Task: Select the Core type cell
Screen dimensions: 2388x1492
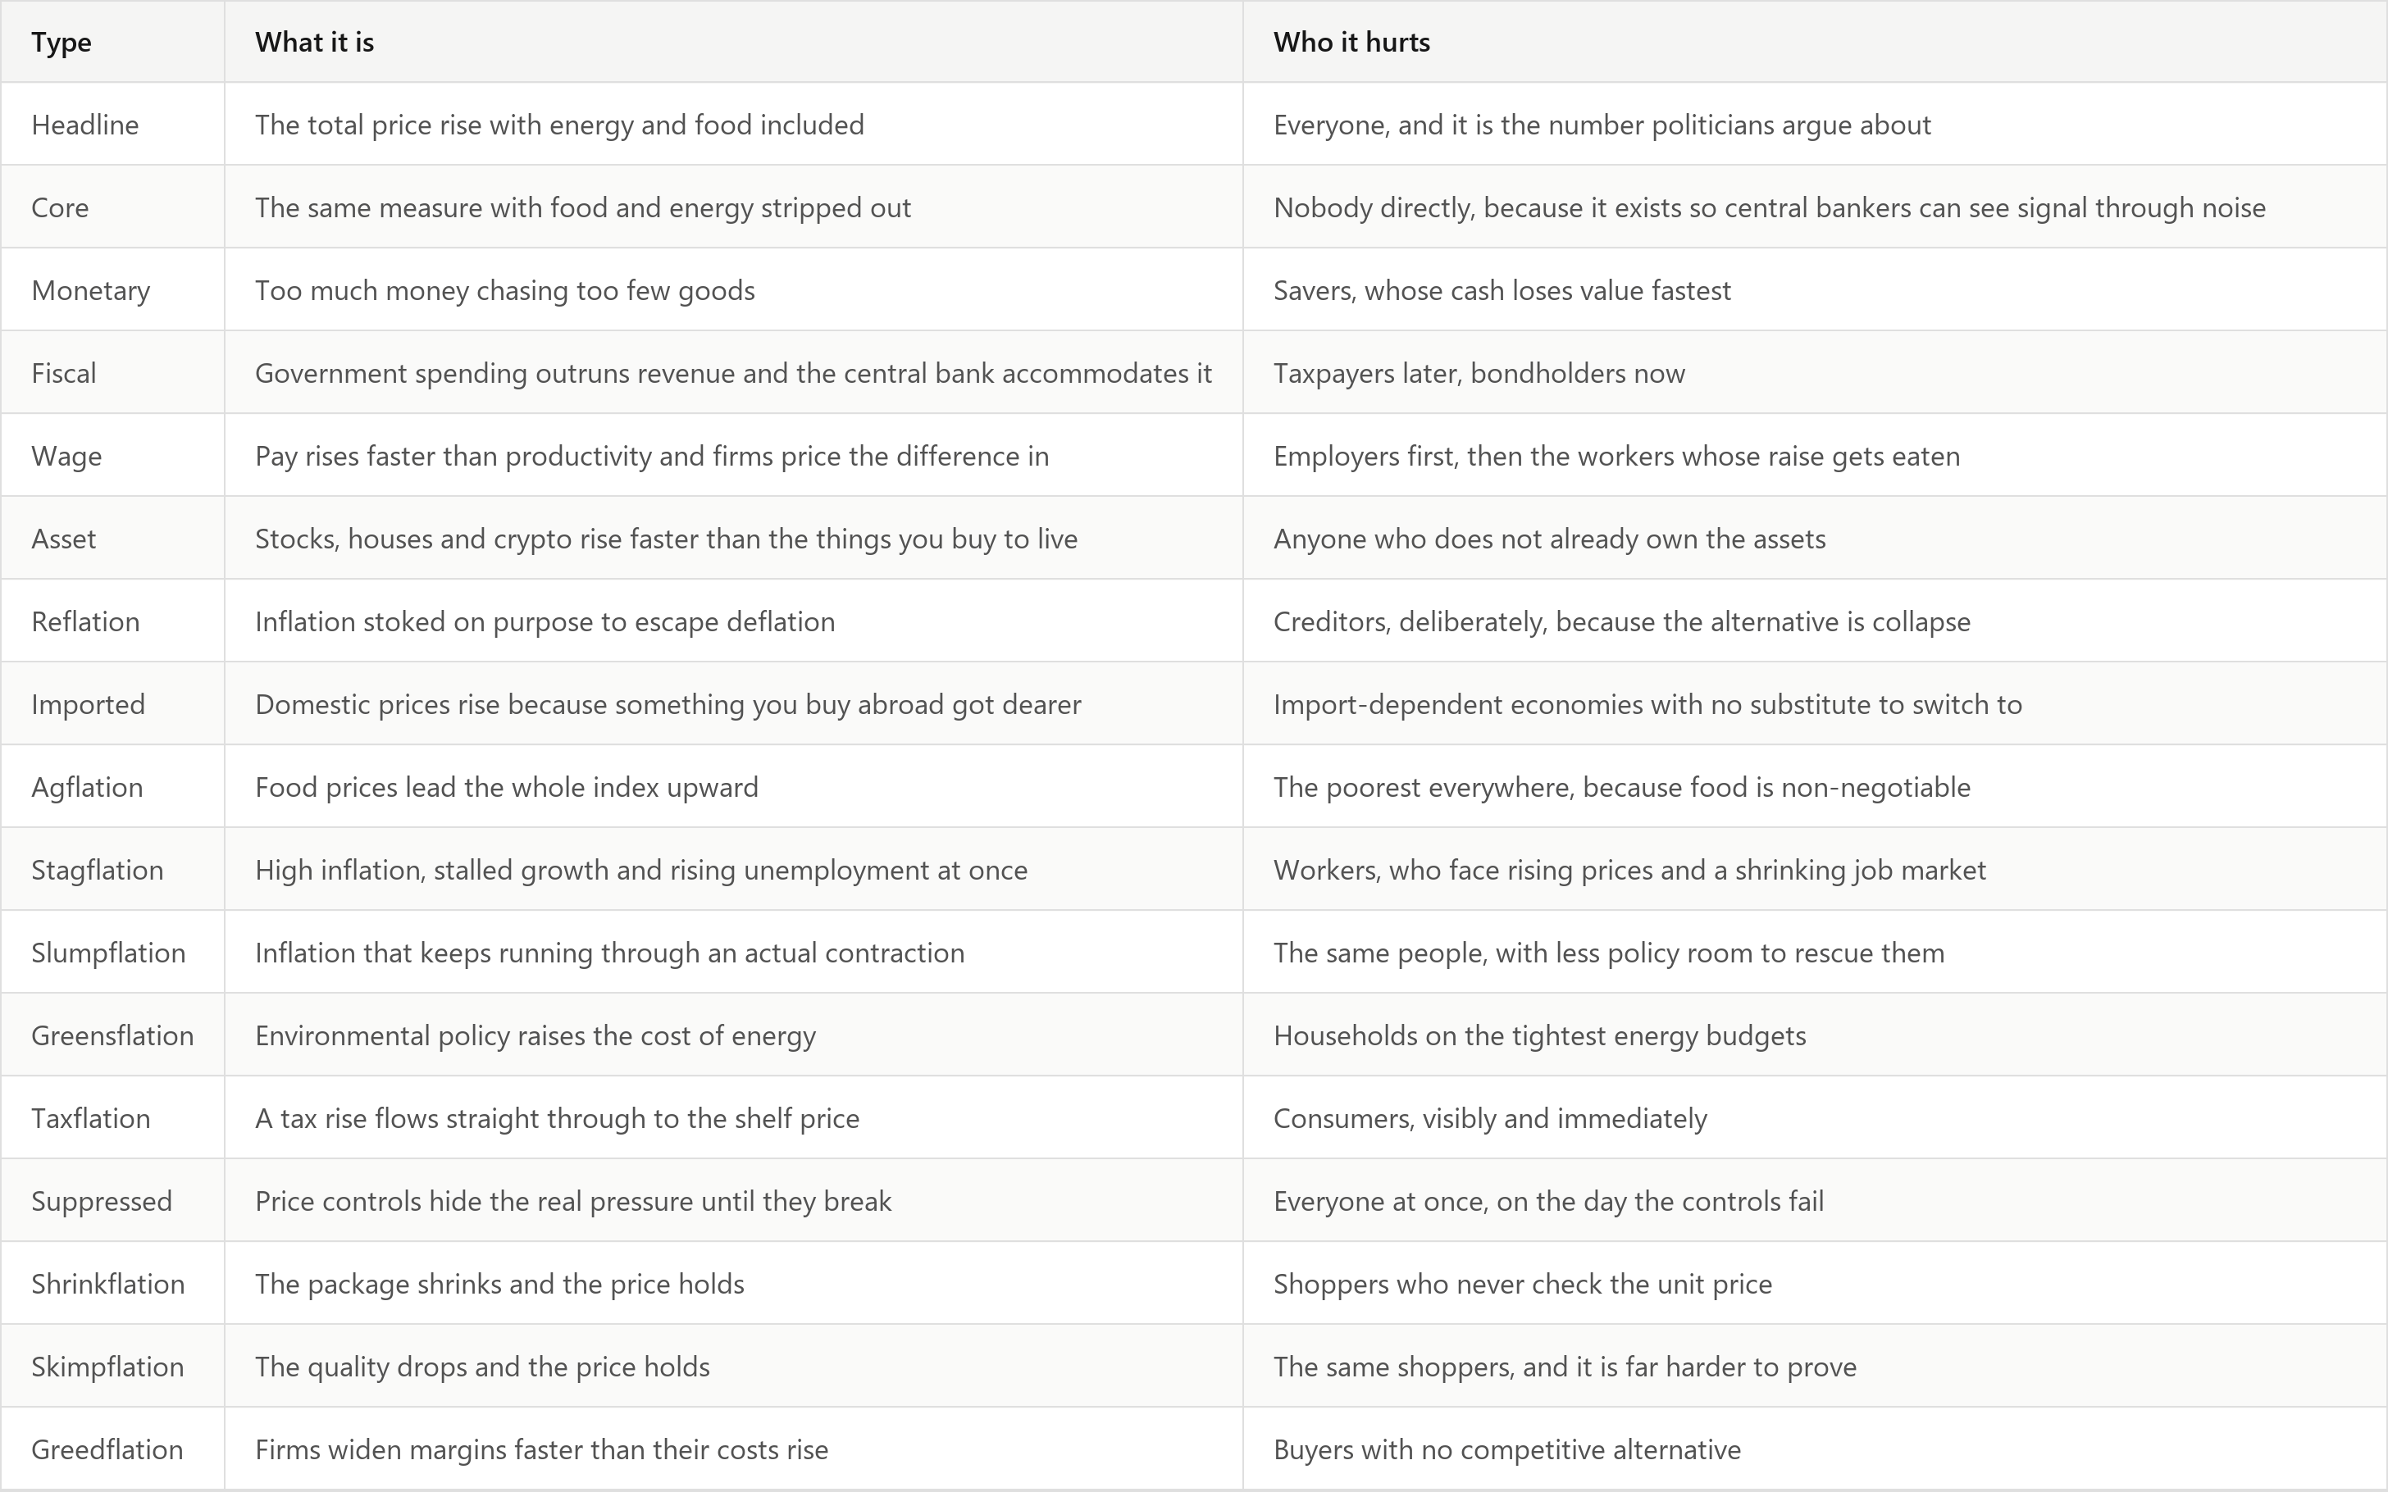Action: click(60, 207)
